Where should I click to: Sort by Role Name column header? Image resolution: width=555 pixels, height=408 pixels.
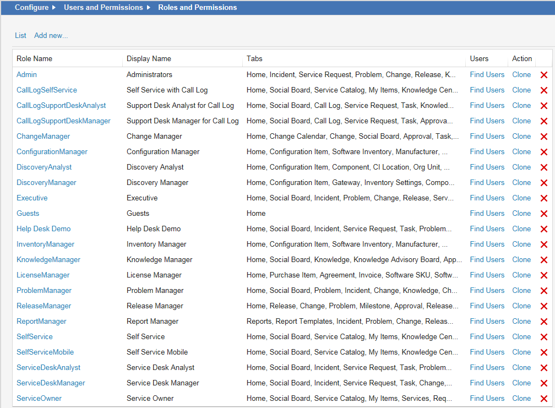pyautogui.click(x=34, y=58)
